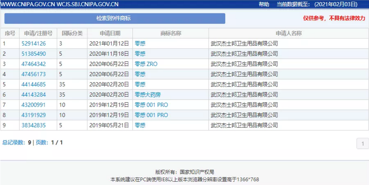This screenshot has width=369, height=185.
Task: Click the 申请日期 column header
Action: (110, 33)
